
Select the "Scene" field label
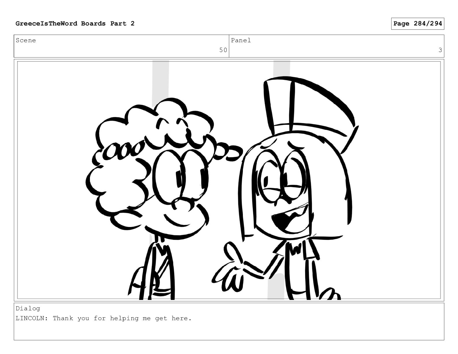click(26, 40)
